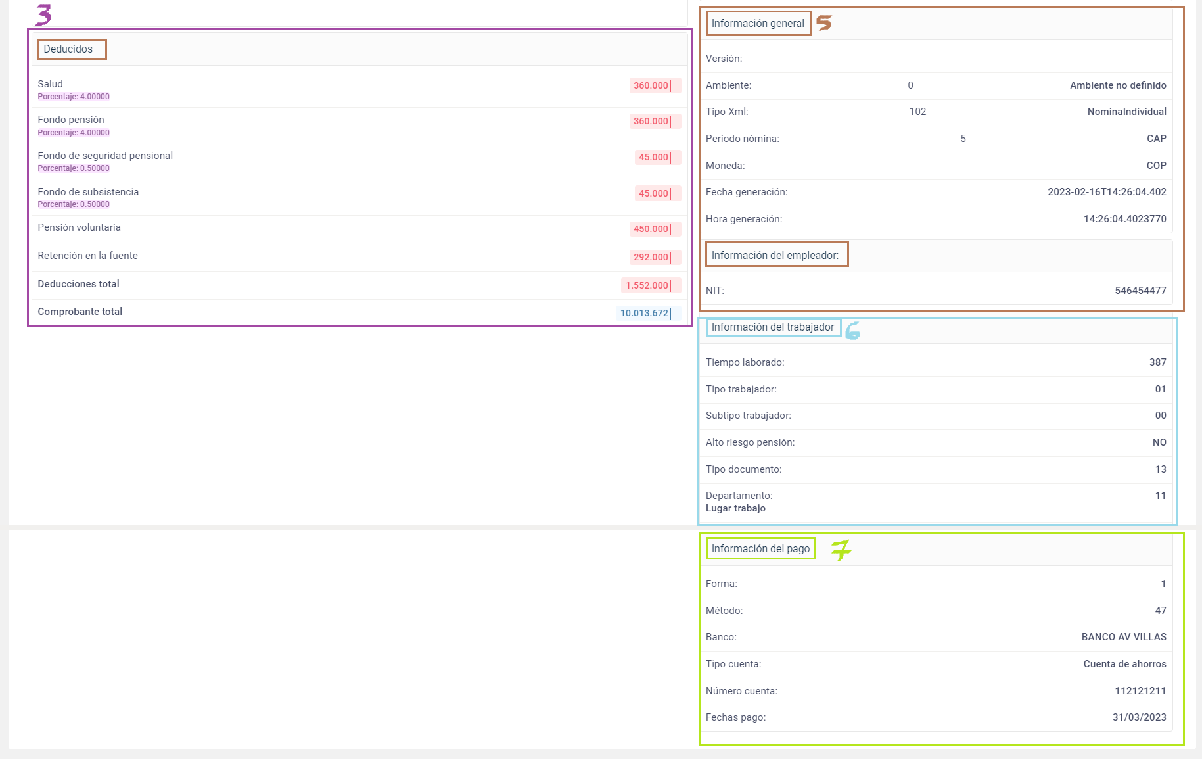Click the Fondo pensión amount 360.000
1202x760 pixels.
tap(655, 121)
